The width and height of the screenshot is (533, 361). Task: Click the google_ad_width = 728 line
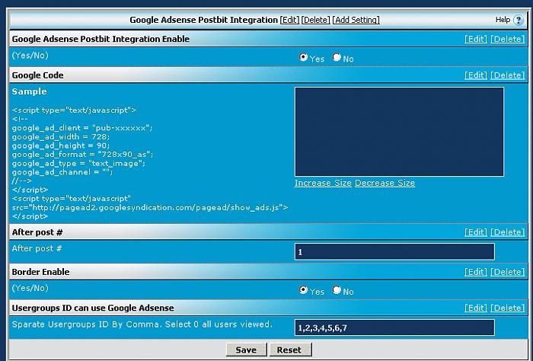tap(61, 136)
